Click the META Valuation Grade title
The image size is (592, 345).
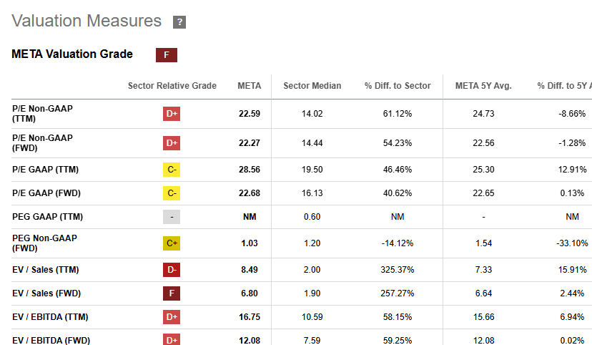(72, 54)
